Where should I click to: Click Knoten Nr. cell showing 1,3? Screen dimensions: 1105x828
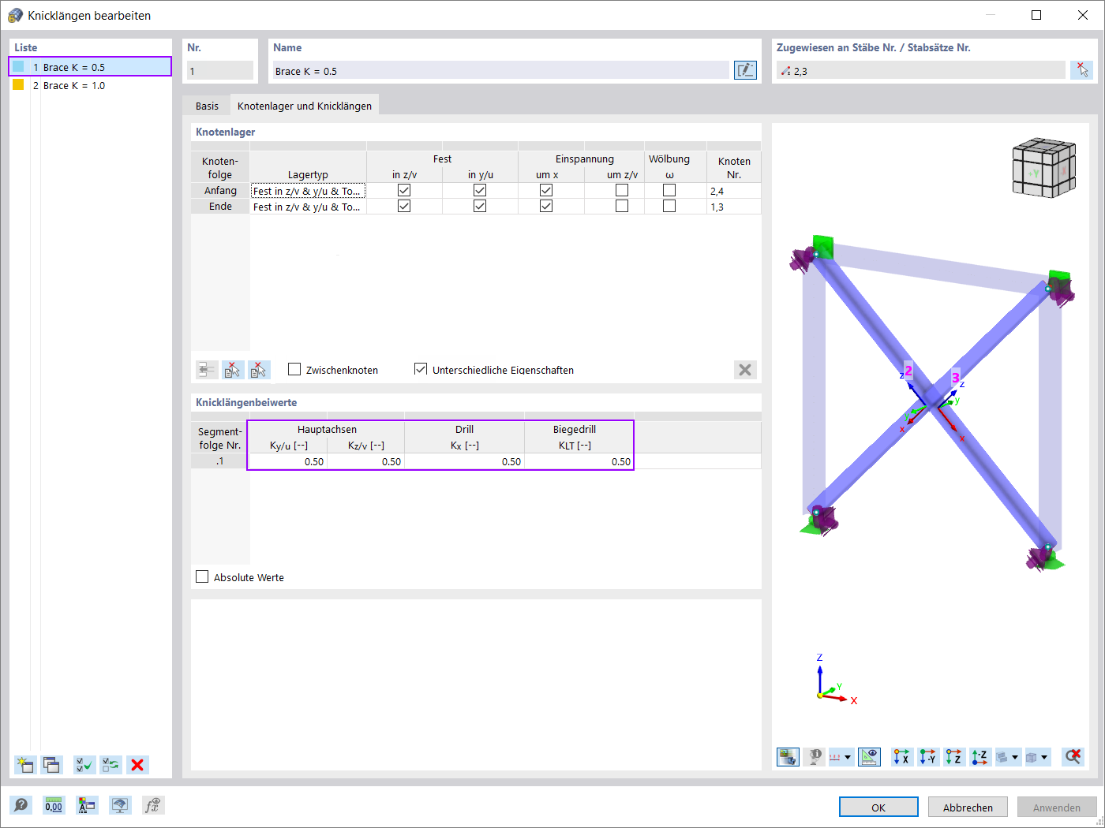pyautogui.click(x=734, y=207)
